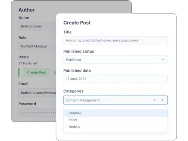Edit the Published date field
The image size is (188, 141).
[115, 79]
